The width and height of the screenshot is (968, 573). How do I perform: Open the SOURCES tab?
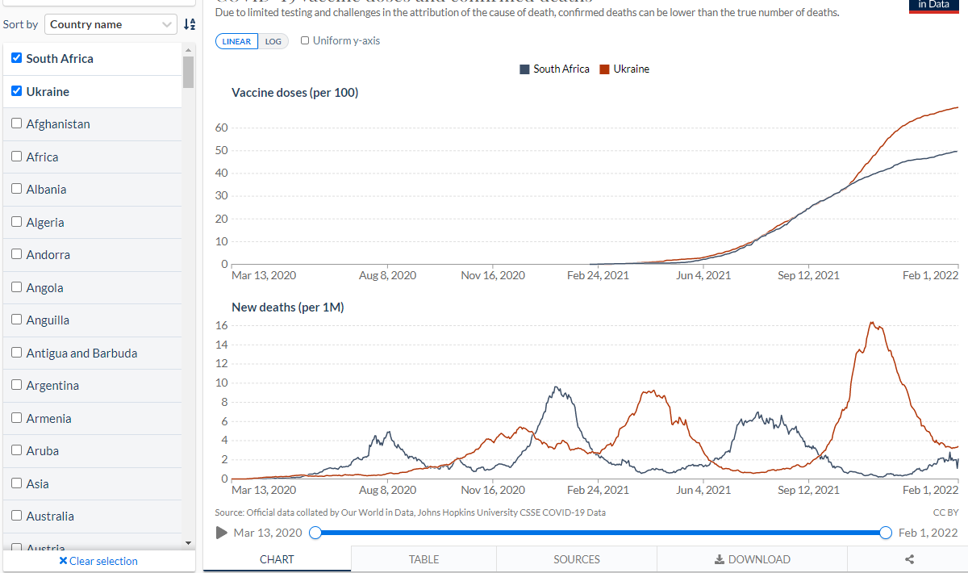[x=577, y=559]
